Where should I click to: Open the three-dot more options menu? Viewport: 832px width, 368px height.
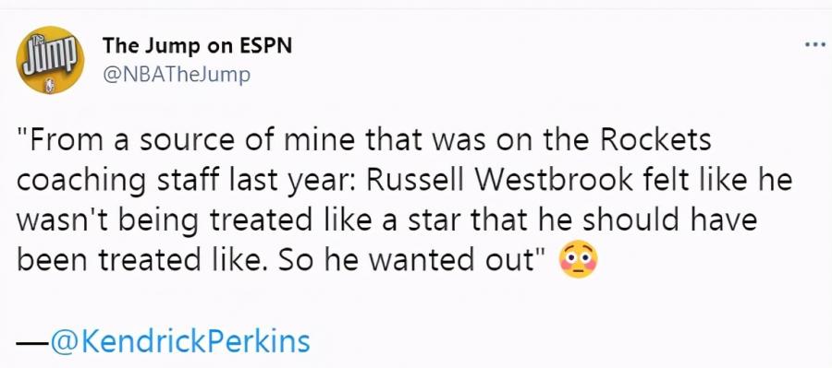[815, 45]
